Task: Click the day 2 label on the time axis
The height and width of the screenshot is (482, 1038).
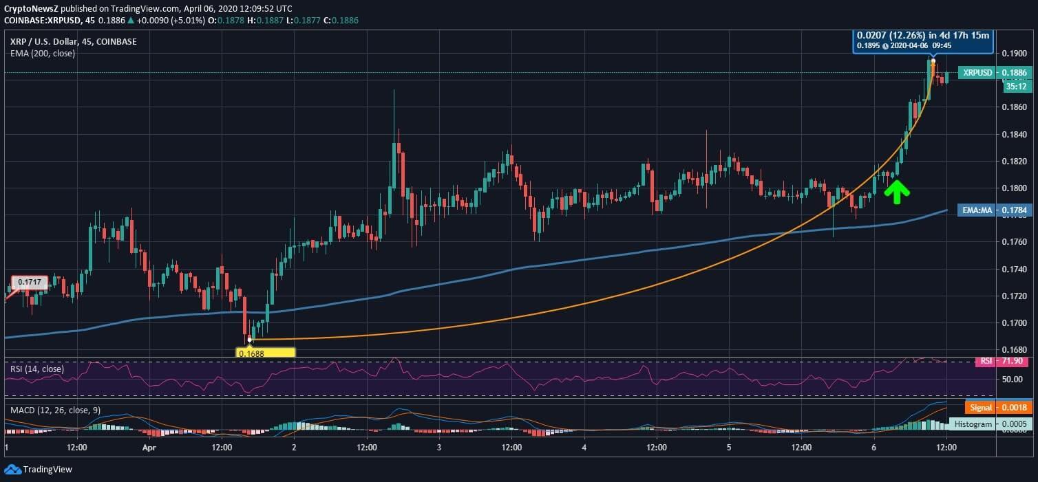Action: coord(294,447)
